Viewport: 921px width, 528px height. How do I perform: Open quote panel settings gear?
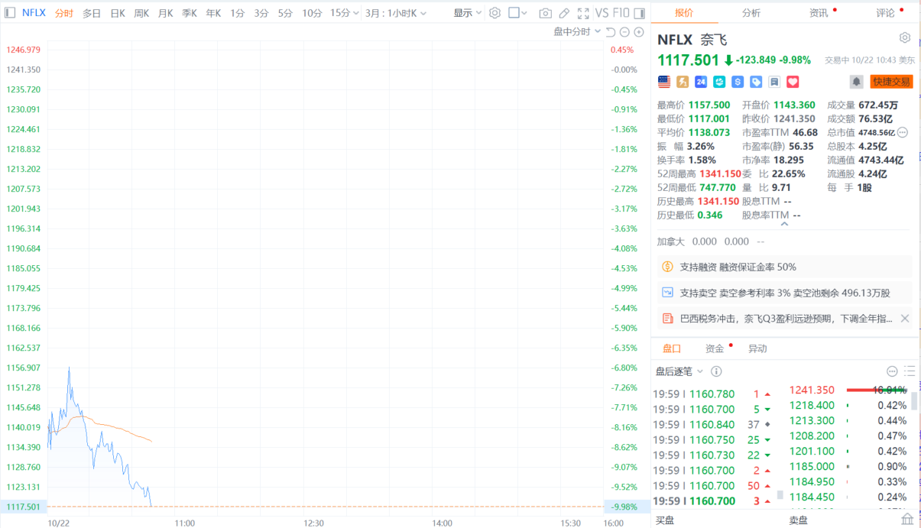click(905, 38)
